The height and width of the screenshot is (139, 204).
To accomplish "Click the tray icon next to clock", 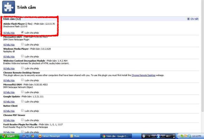I will click(x=189, y=136).
